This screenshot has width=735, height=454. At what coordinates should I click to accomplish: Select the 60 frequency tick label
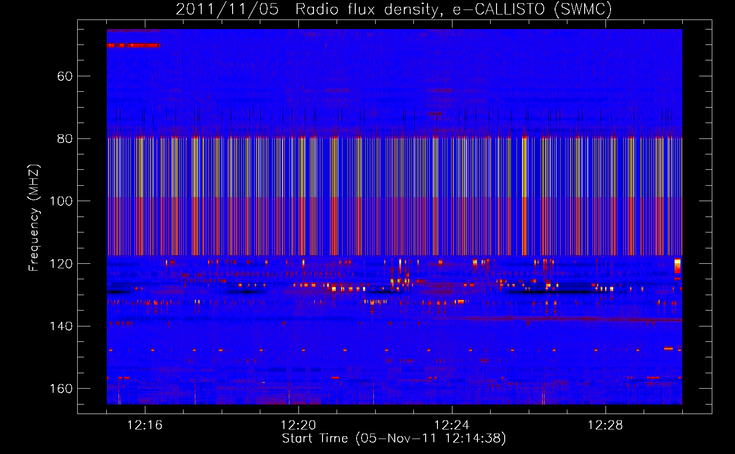point(65,76)
